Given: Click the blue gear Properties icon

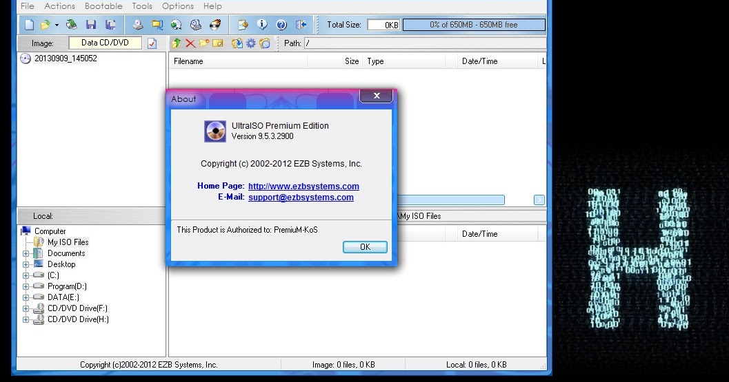Looking at the screenshot, I should pos(251,43).
